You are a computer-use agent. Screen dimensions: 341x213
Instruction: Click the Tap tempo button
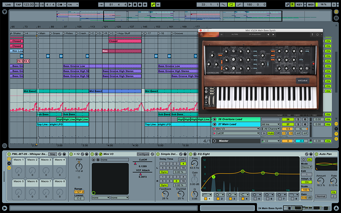click(18, 4)
